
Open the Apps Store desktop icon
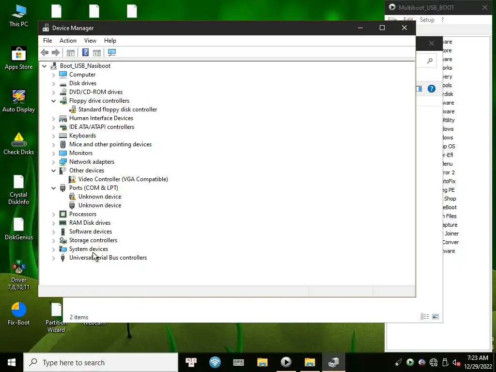click(19, 59)
